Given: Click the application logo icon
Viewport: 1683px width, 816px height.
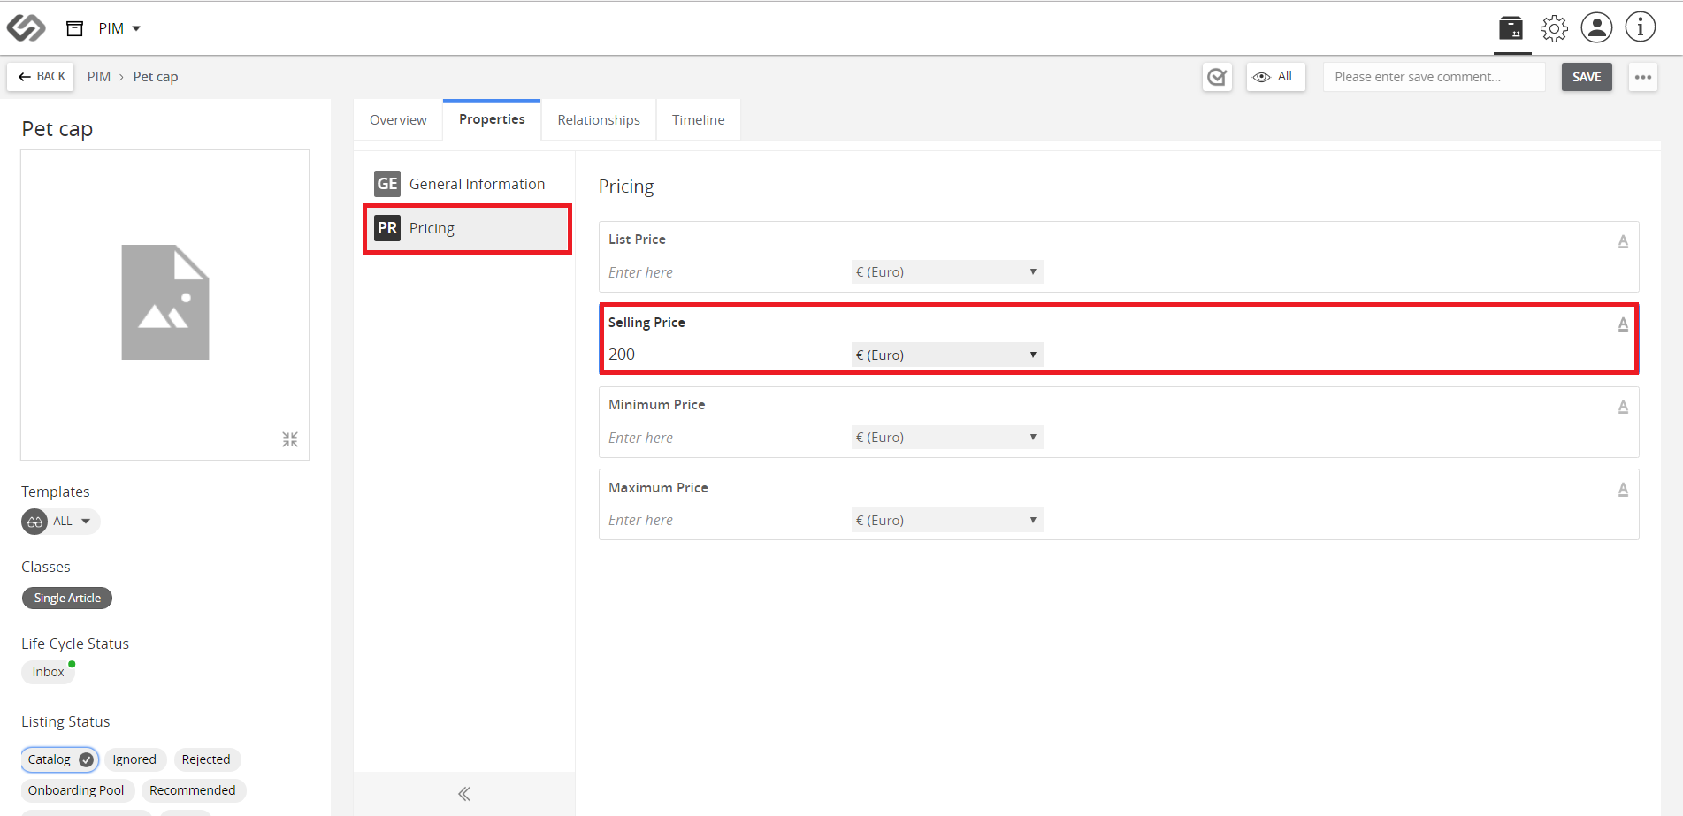Looking at the screenshot, I should (x=26, y=28).
